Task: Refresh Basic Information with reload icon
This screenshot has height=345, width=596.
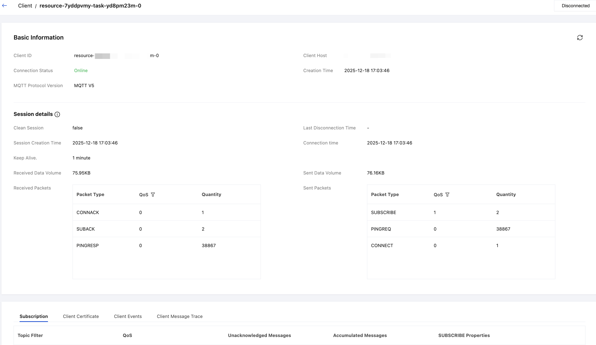Action: click(x=580, y=38)
